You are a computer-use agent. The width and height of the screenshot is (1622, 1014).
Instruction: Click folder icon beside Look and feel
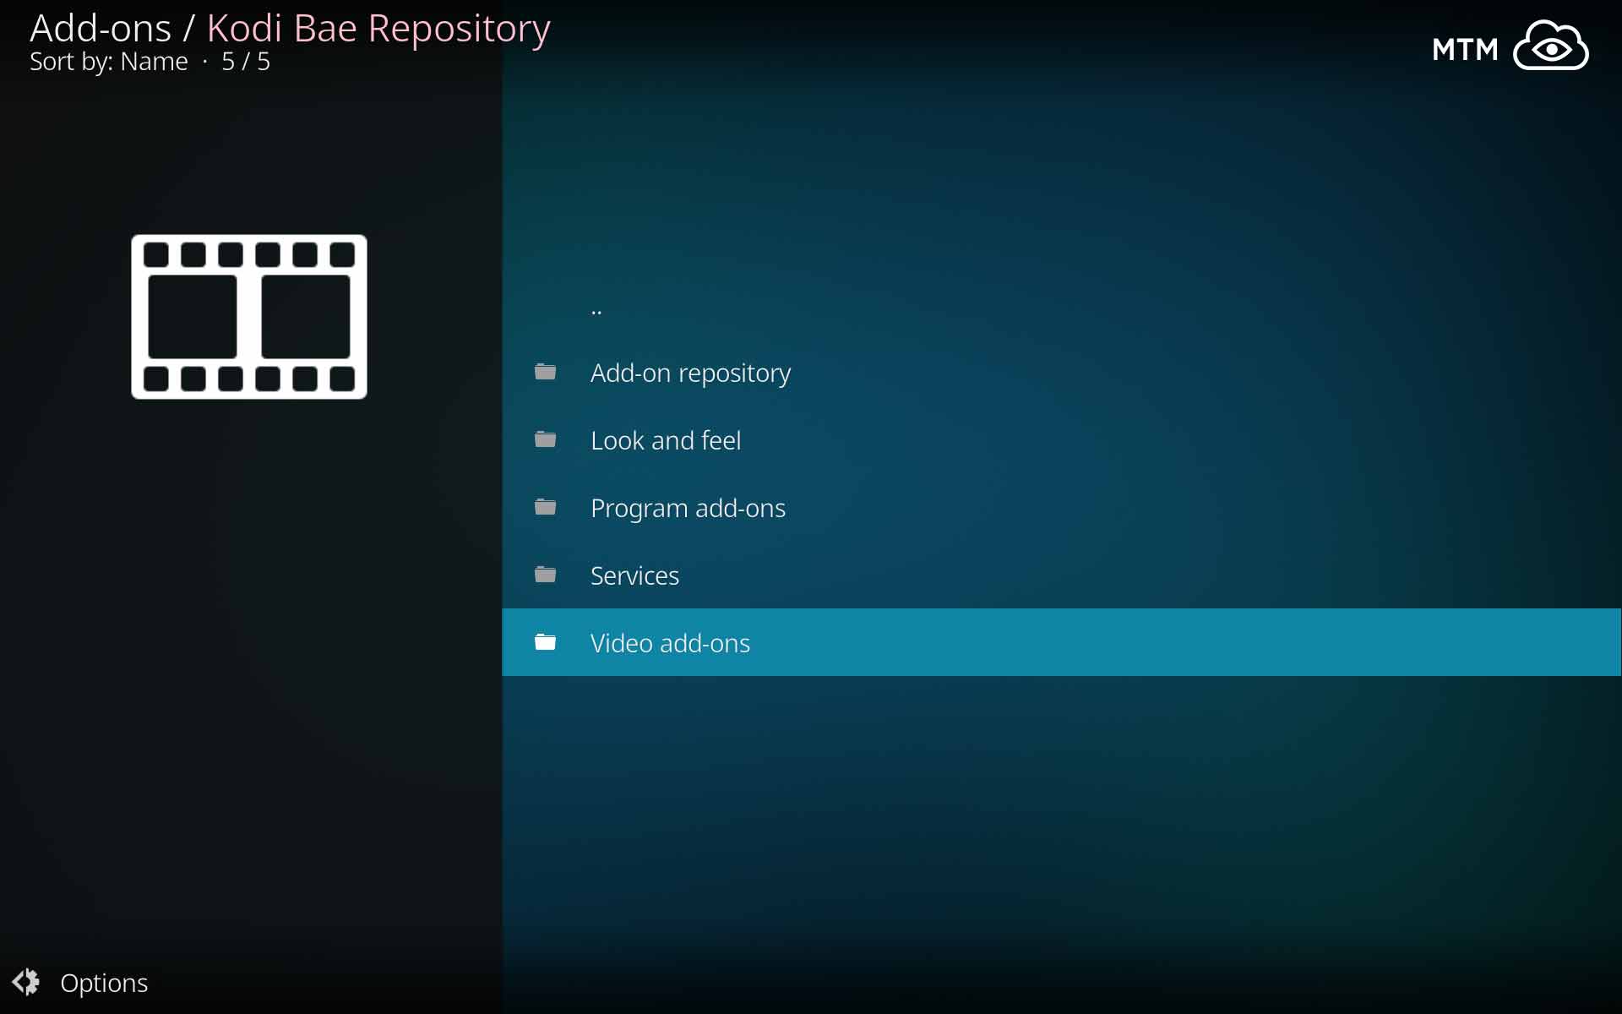pos(546,439)
